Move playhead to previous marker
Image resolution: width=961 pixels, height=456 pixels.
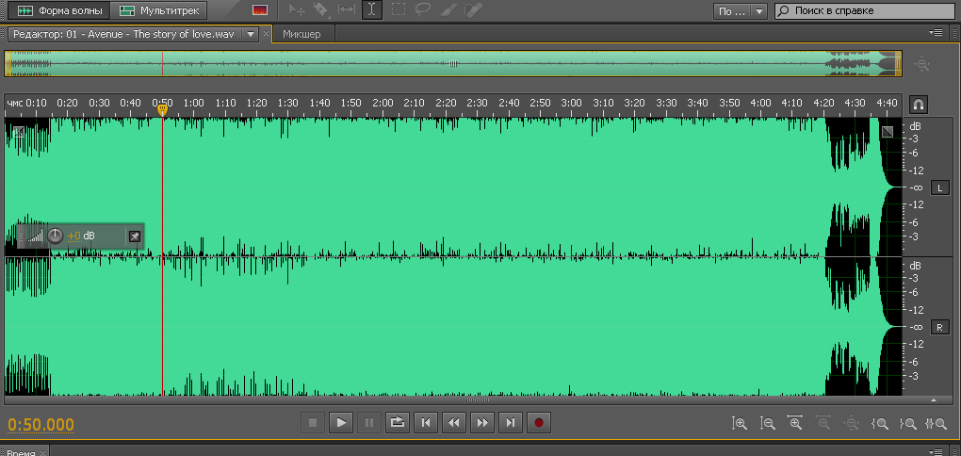click(x=426, y=422)
